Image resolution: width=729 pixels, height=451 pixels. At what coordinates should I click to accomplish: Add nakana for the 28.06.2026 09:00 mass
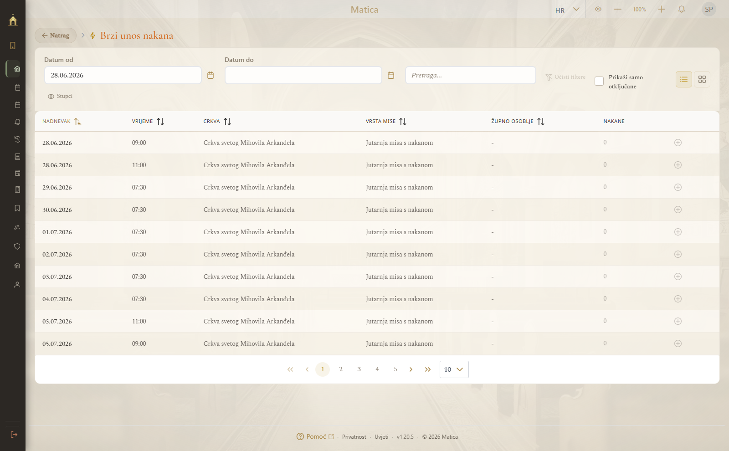click(678, 143)
